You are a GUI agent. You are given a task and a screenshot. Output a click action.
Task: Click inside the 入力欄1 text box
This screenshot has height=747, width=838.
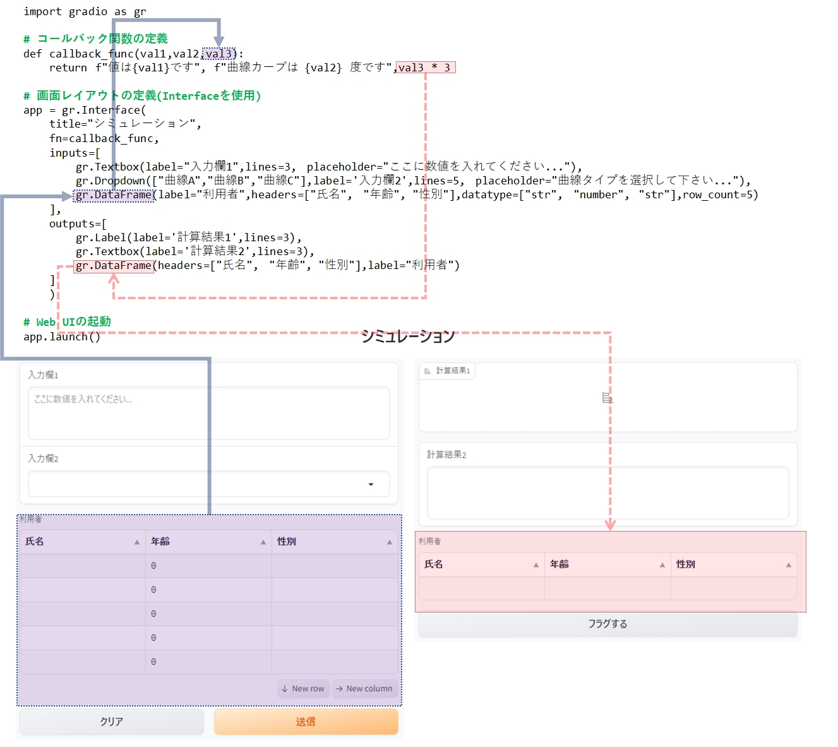[208, 413]
